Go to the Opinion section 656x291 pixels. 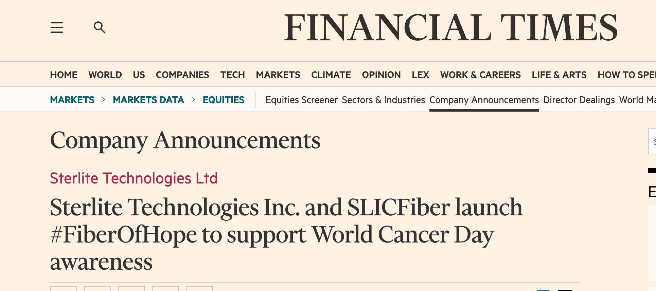381,75
